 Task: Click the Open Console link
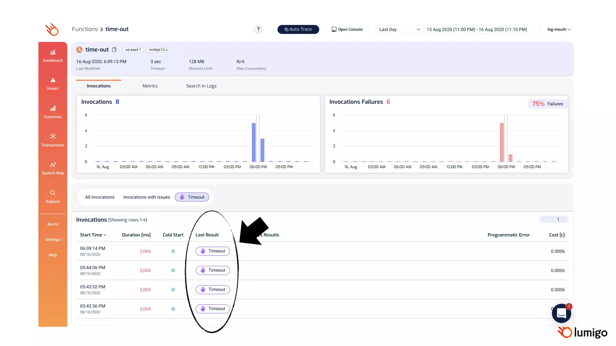[x=347, y=29]
